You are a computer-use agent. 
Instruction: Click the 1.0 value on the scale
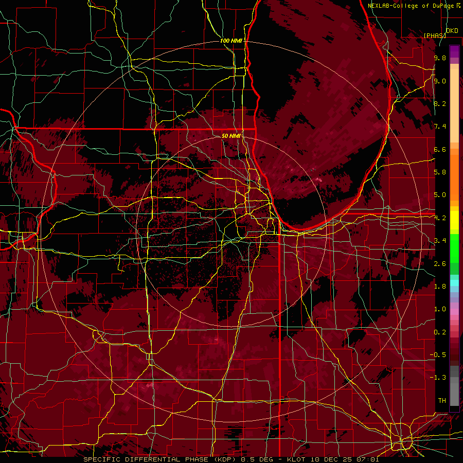(x=440, y=309)
